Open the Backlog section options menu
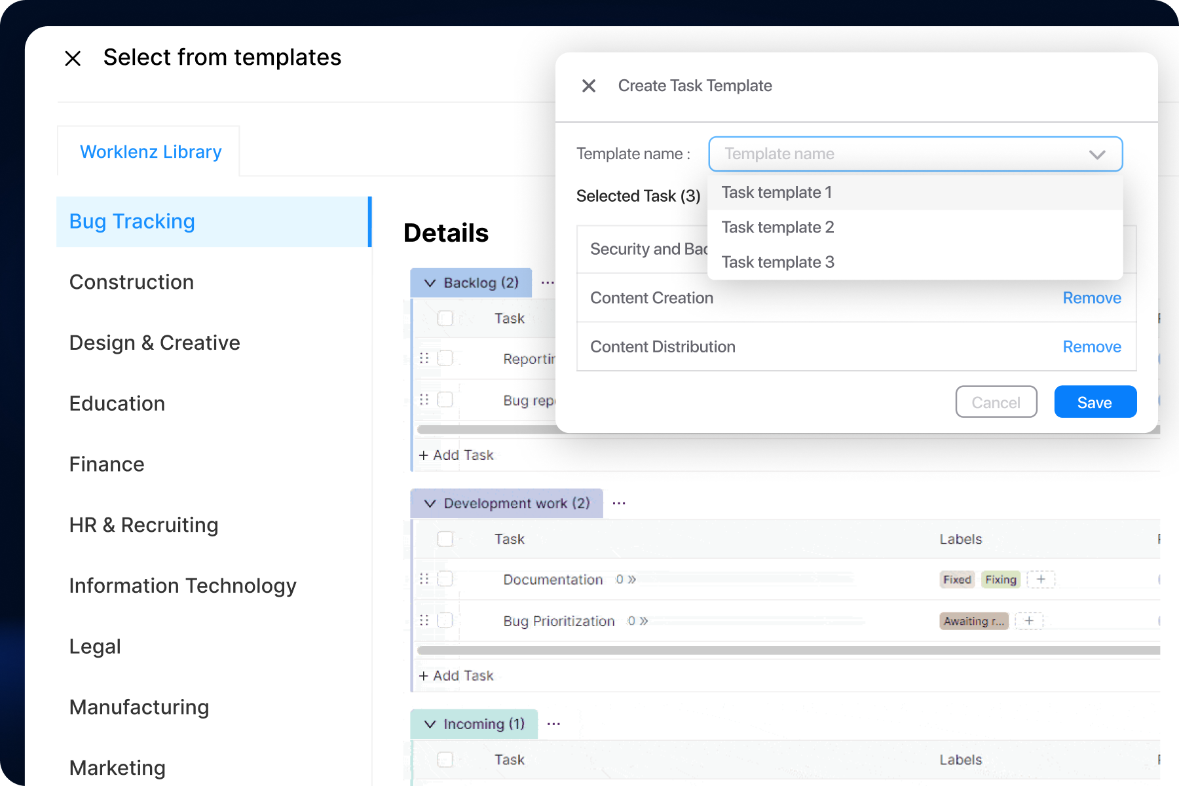This screenshot has height=786, width=1179. [x=549, y=282]
